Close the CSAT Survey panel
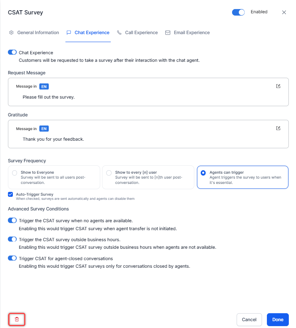The width and height of the screenshot is (296, 328). click(284, 13)
